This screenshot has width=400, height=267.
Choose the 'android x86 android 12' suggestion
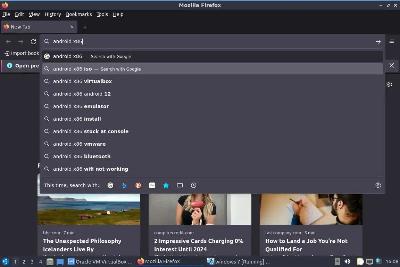[212, 94]
